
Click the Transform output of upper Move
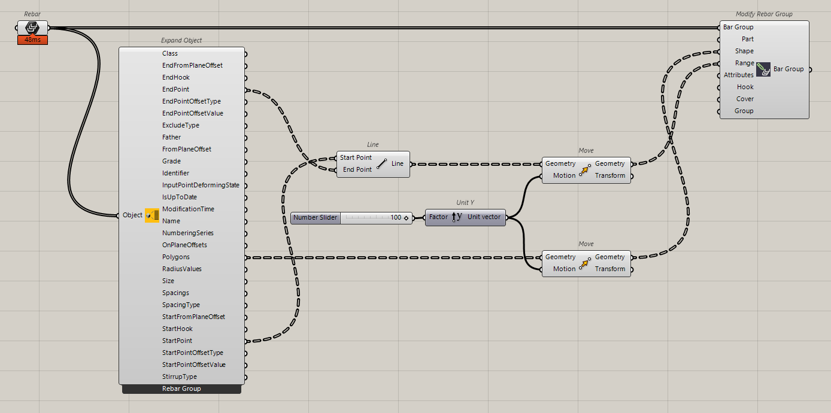point(610,175)
